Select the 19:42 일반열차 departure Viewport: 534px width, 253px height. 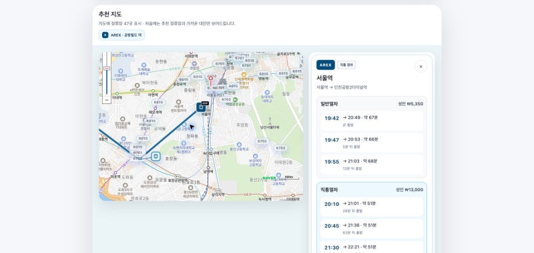[x=372, y=121]
